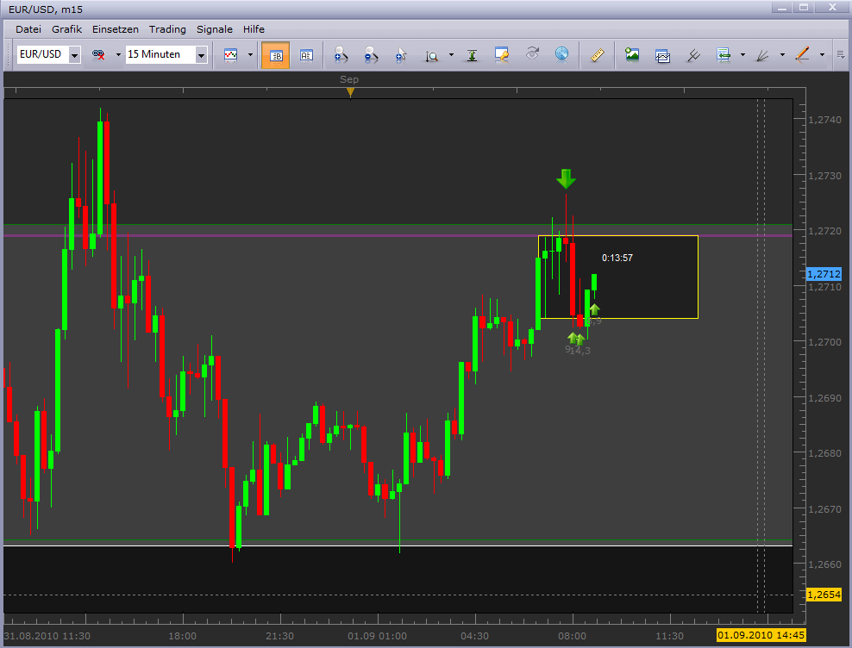Expand arrow next to fan lines tool
852x648 pixels.
[782, 55]
